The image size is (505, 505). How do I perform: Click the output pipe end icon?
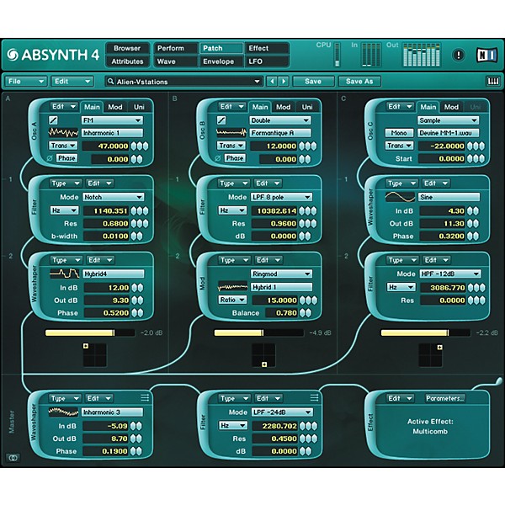498,380
